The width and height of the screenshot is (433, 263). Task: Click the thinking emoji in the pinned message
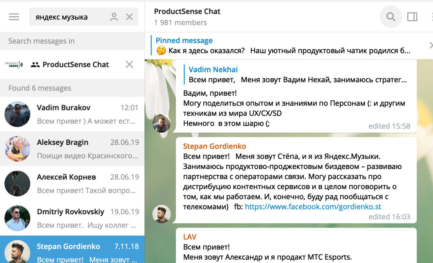161,51
